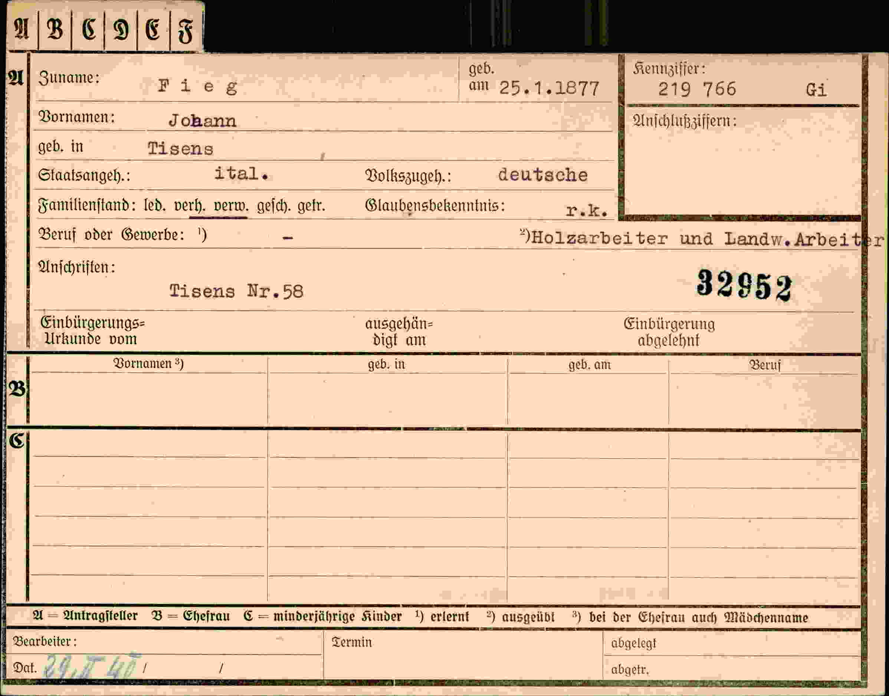Click index tab letter C at top
889x696 pixels.
pyautogui.click(x=89, y=29)
